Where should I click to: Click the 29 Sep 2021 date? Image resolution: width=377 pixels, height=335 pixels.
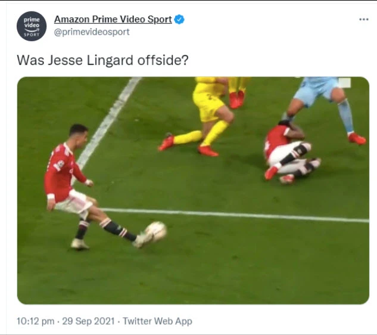(88, 321)
